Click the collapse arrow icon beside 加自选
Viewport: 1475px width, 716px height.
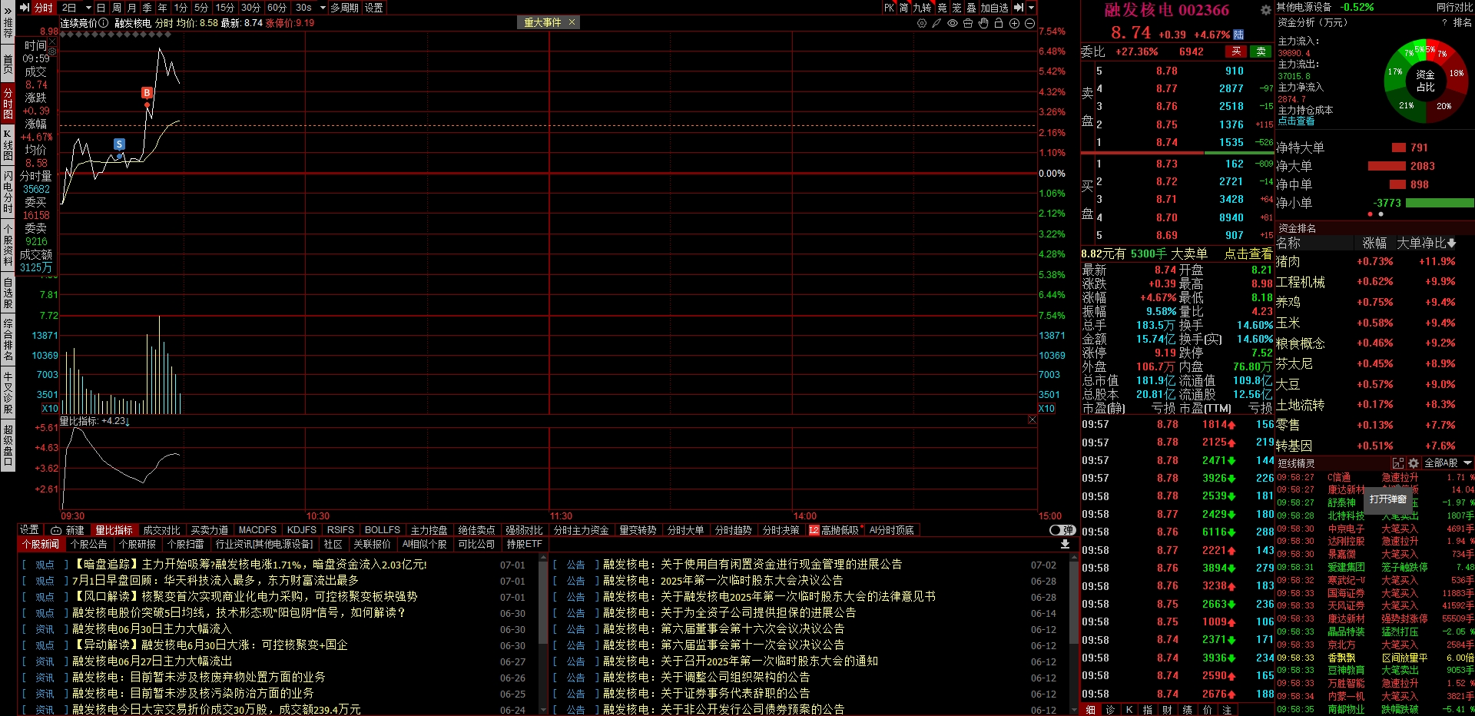pyautogui.click(x=1019, y=8)
